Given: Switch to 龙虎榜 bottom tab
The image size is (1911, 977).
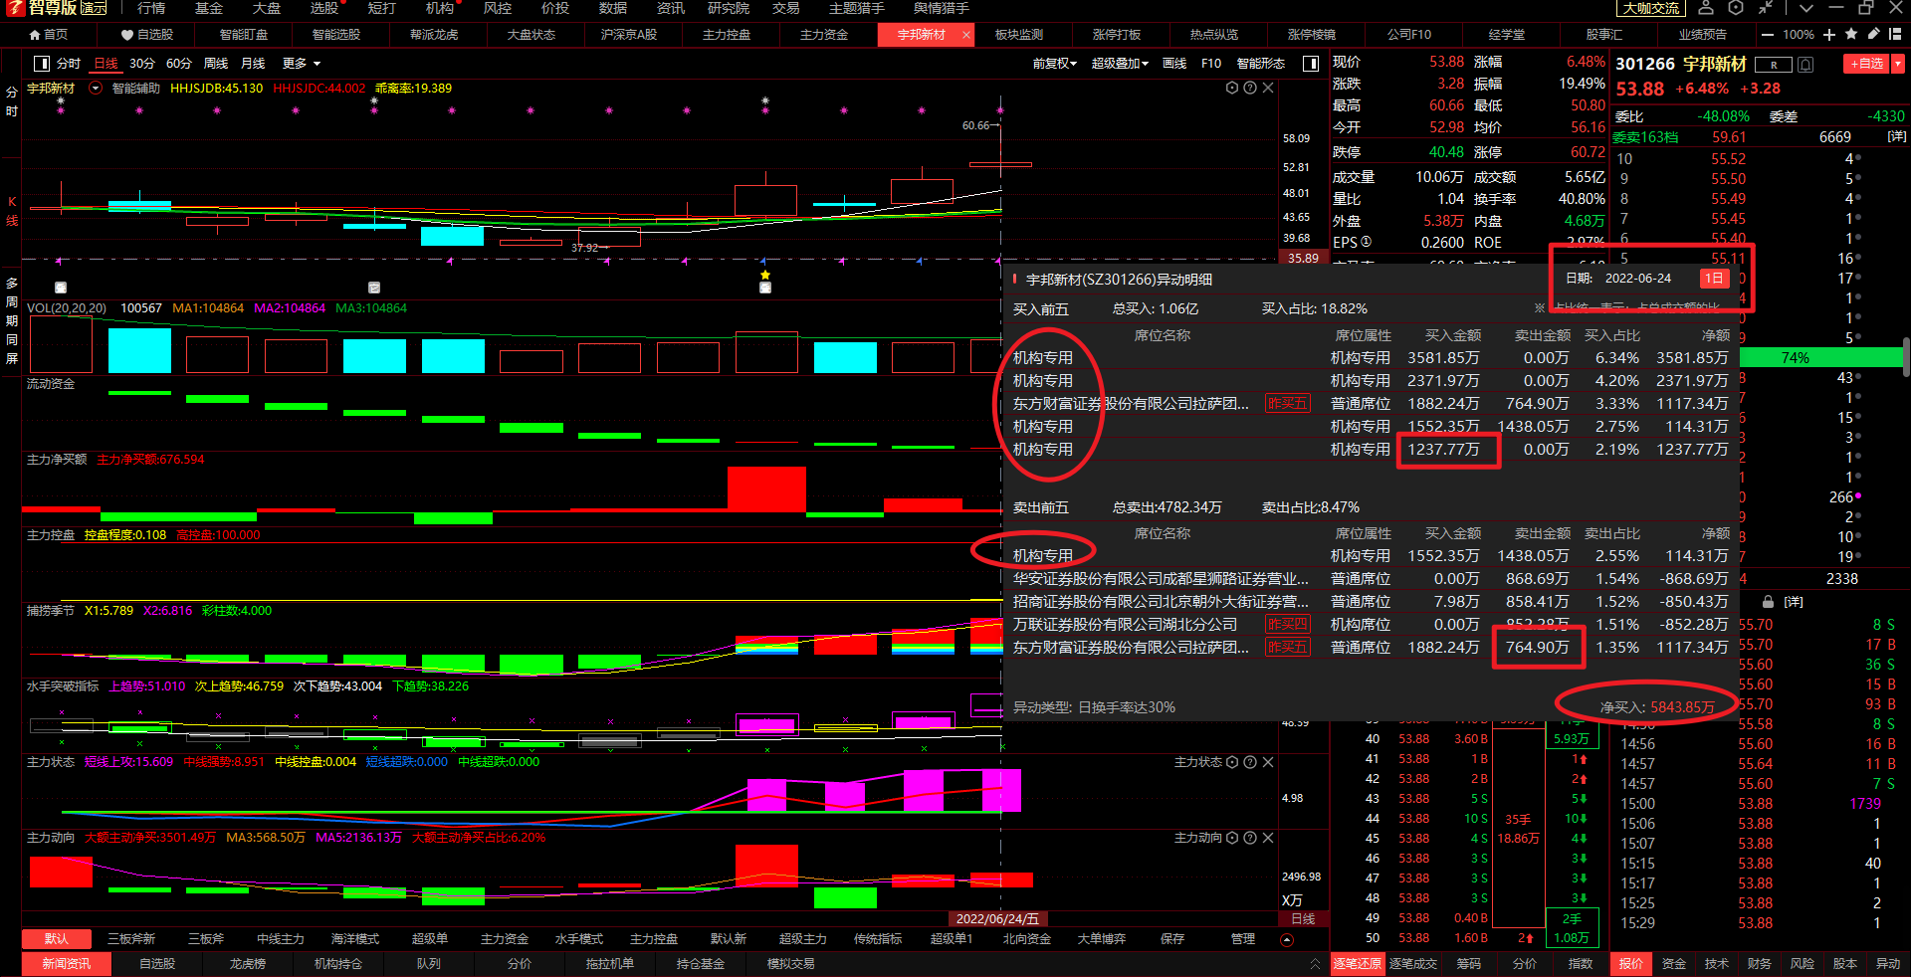Looking at the screenshot, I should click(x=247, y=964).
